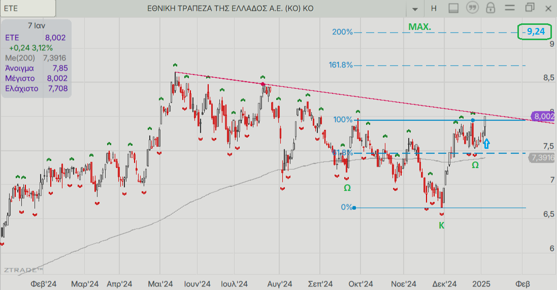This screenshot has height=290, width=557.
Task: Click the Άνοιγμα 7,85 row
Action: [x=36, y=68]
